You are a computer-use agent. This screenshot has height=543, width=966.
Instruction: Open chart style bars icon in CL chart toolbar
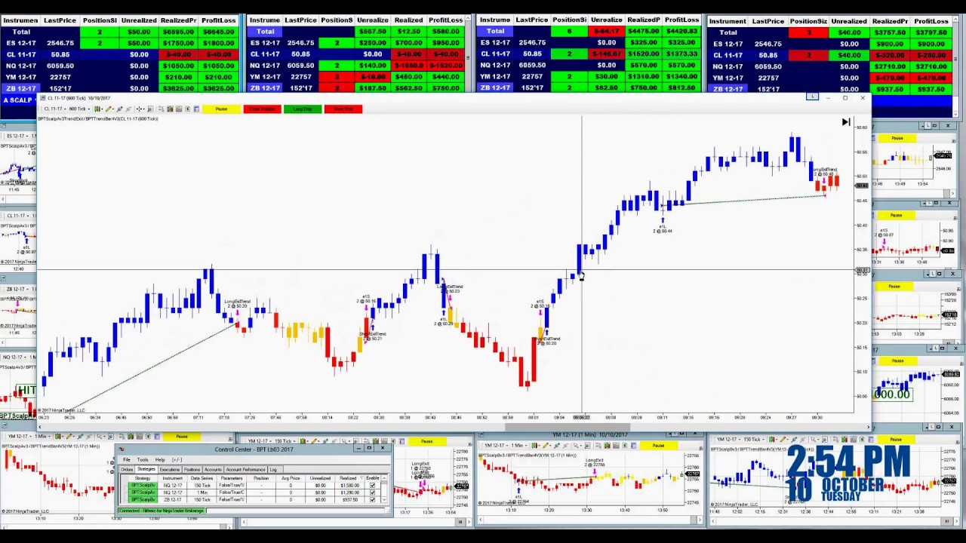[x=98, y=109]
